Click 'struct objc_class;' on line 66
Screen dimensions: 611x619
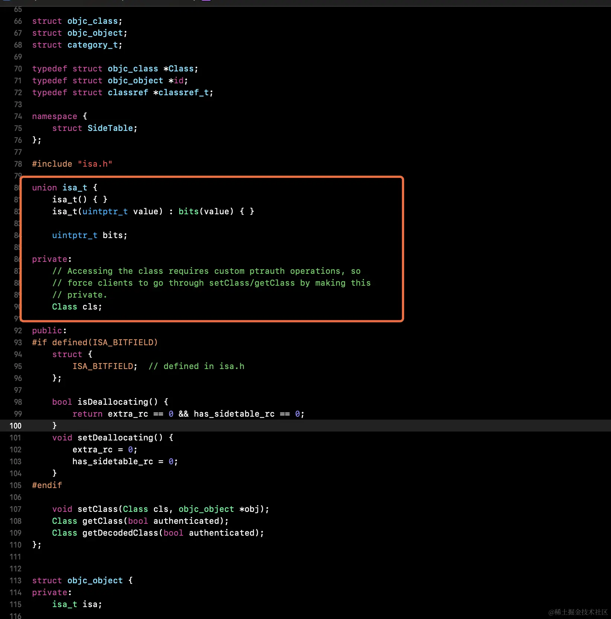[77, 21]
